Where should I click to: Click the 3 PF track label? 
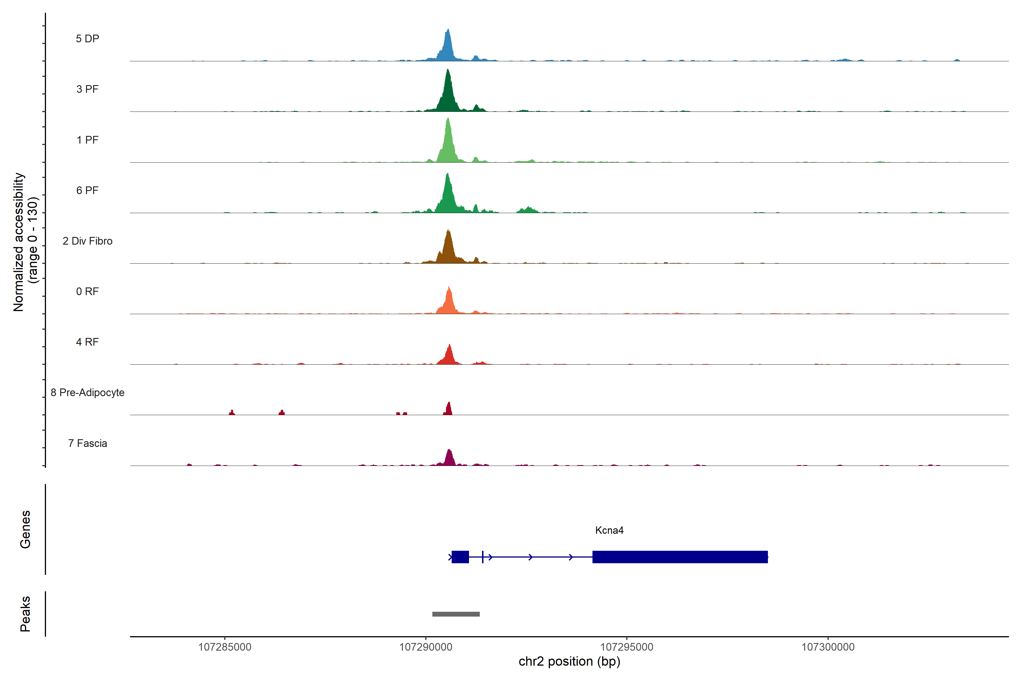click(x=87, y=89)
